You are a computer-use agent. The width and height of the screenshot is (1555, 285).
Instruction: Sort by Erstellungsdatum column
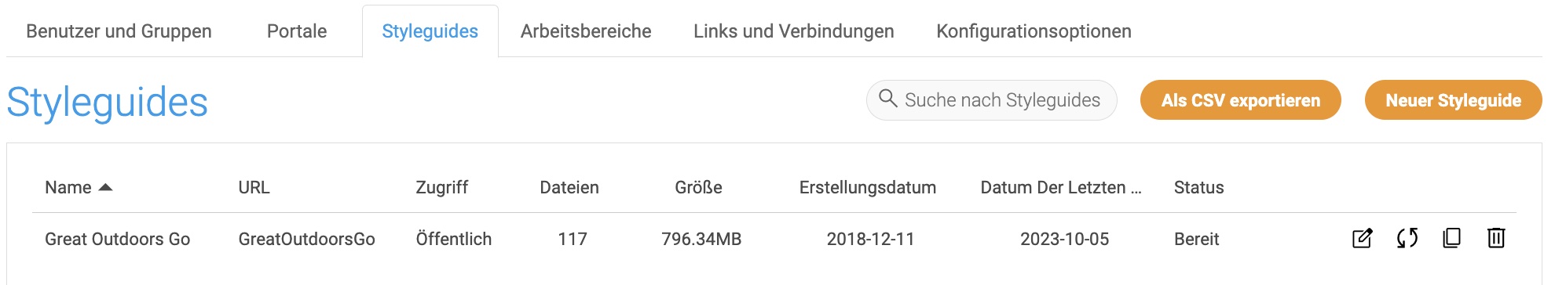coord(867,187)
